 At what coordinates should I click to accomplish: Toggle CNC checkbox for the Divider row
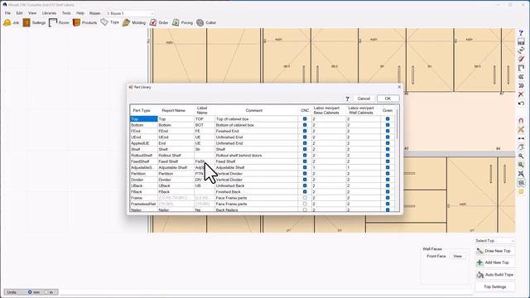(x=305, y=180)
